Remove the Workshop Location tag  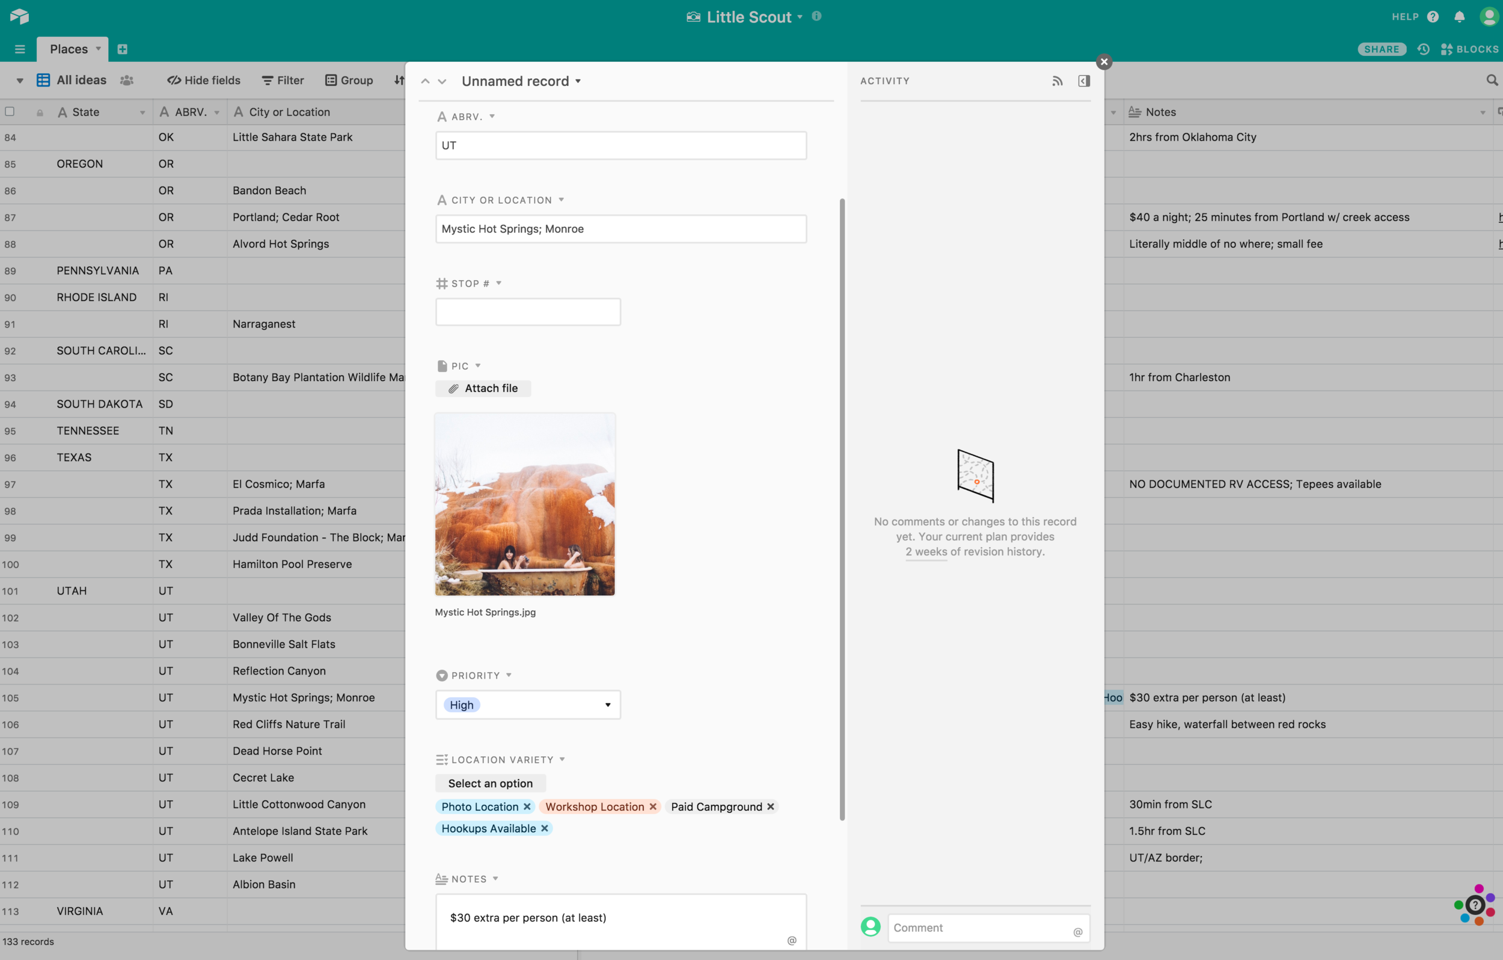pos(653,807)
